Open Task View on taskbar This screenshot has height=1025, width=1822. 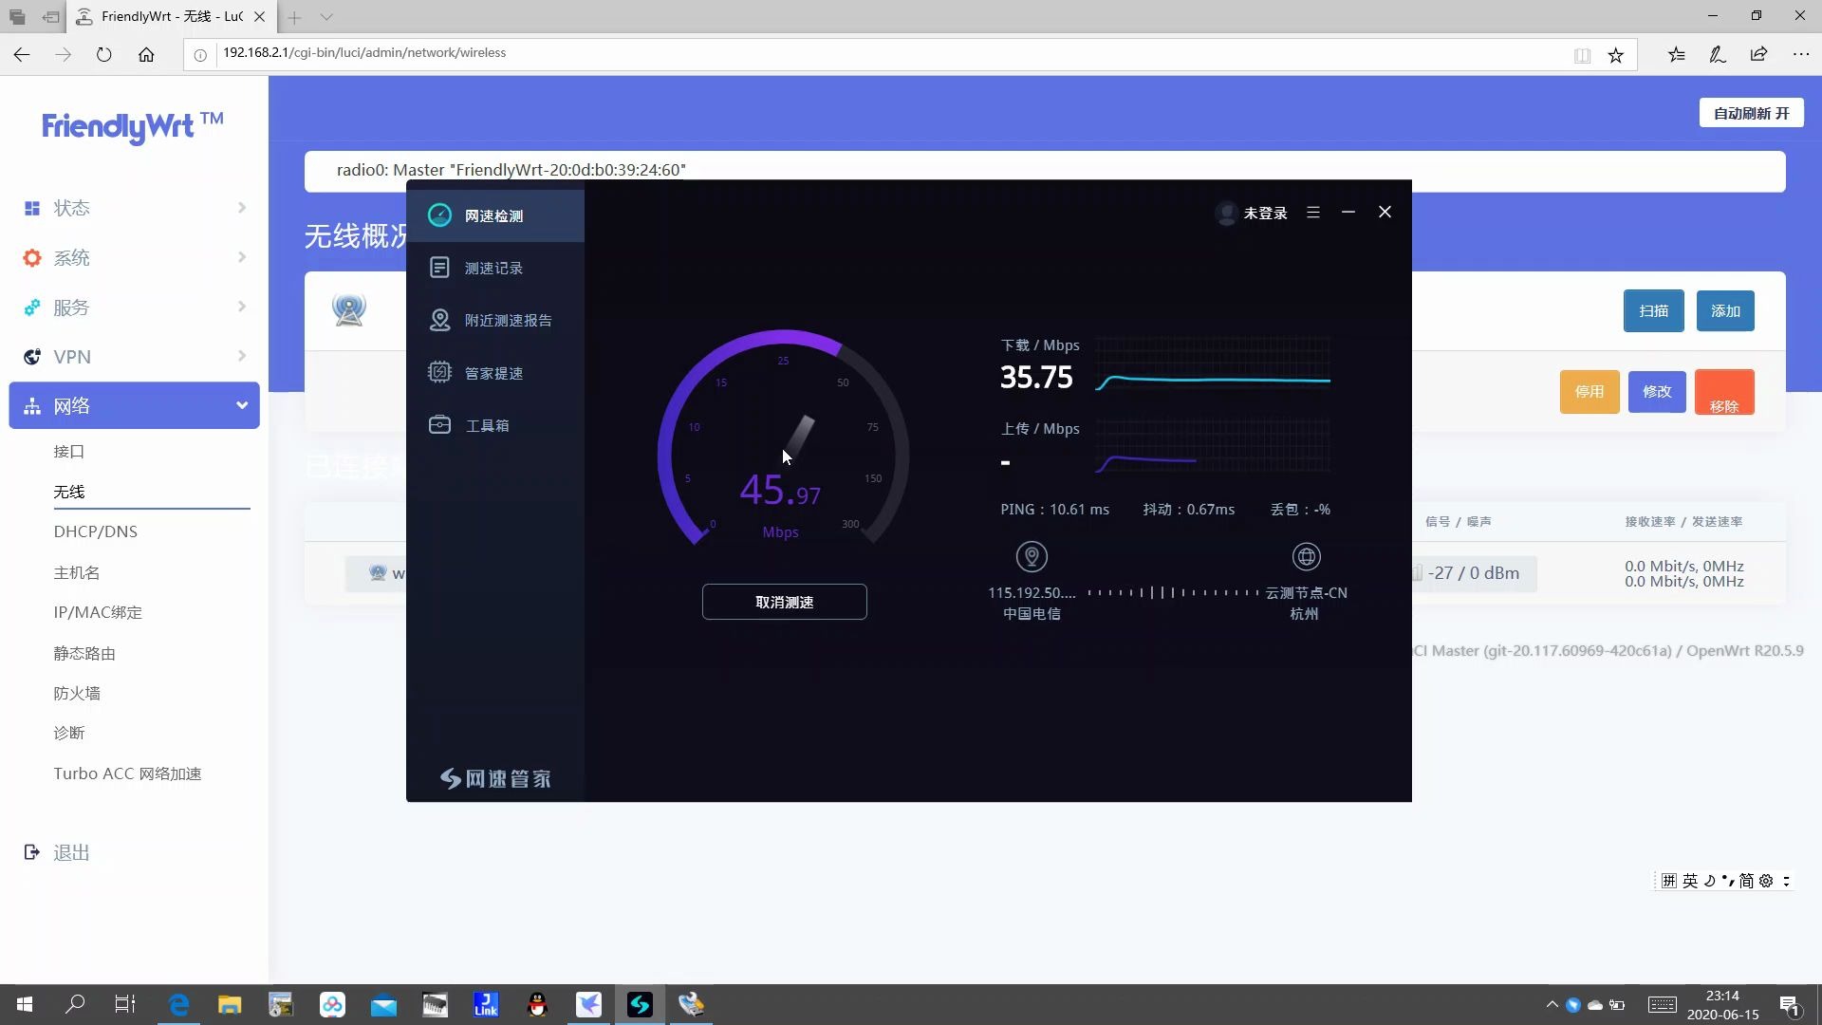click(x=125, y=1004)
